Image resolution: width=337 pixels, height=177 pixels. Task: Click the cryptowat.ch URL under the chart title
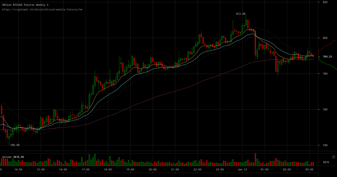(42, 9)
